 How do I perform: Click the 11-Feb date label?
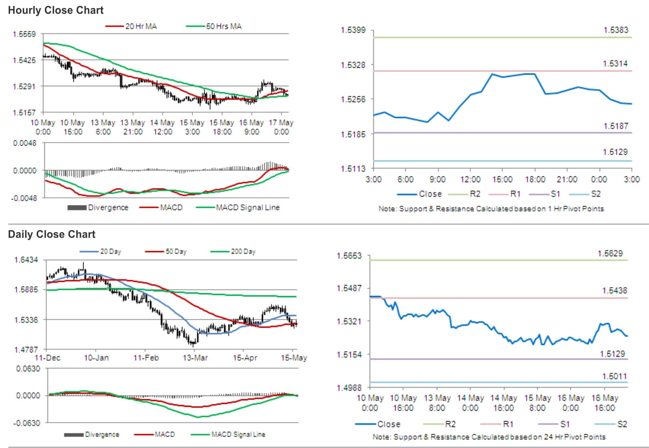point(146,358)
